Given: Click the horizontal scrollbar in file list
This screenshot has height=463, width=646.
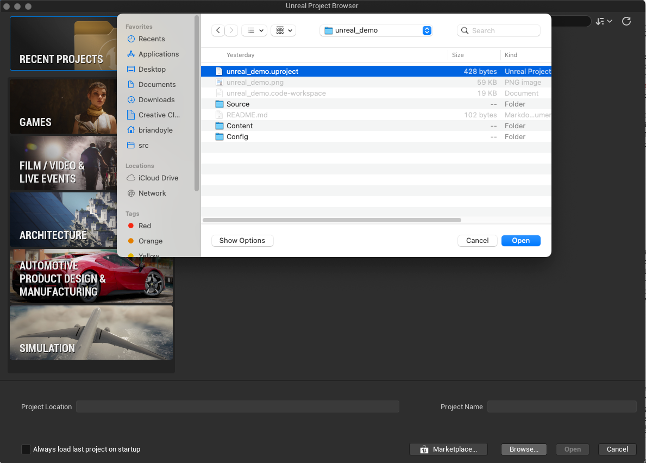Looking at the screenshot, I should (x=332, y=220).
